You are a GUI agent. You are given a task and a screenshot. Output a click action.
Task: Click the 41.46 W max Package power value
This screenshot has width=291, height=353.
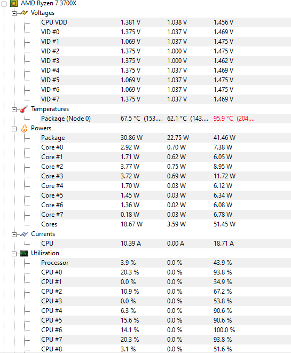(x=224, y=138)
